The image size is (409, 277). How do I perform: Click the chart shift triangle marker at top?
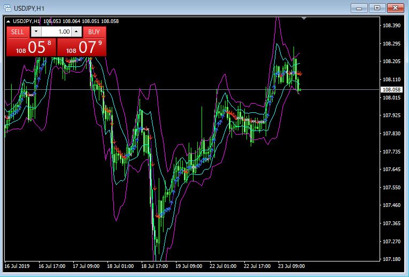click(304, 18)
